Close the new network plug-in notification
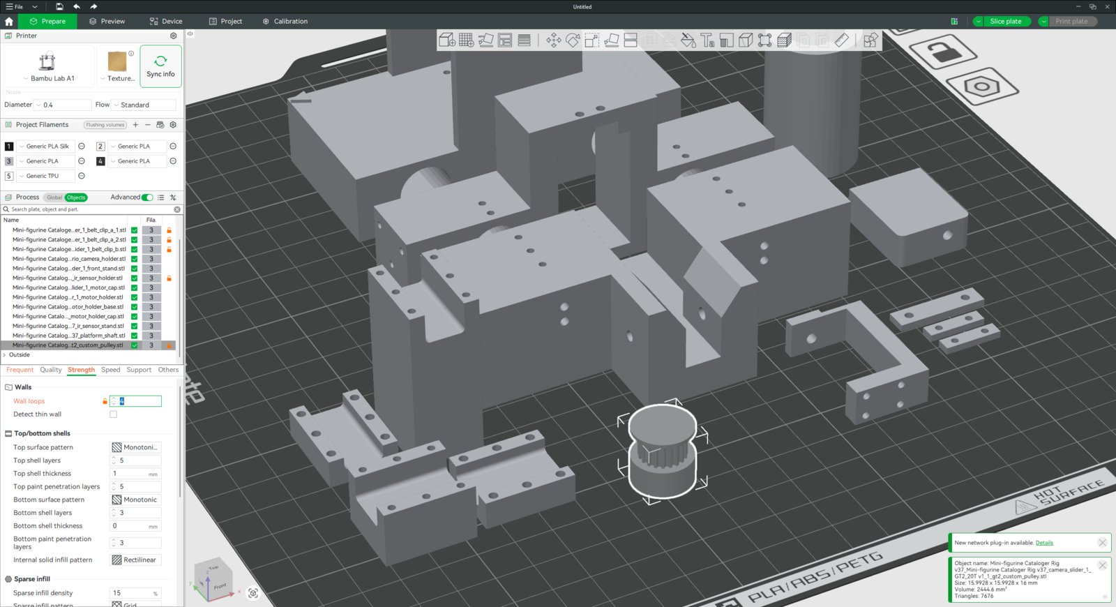Screen dimensions: 1116x607 [x=1102, y=543]
